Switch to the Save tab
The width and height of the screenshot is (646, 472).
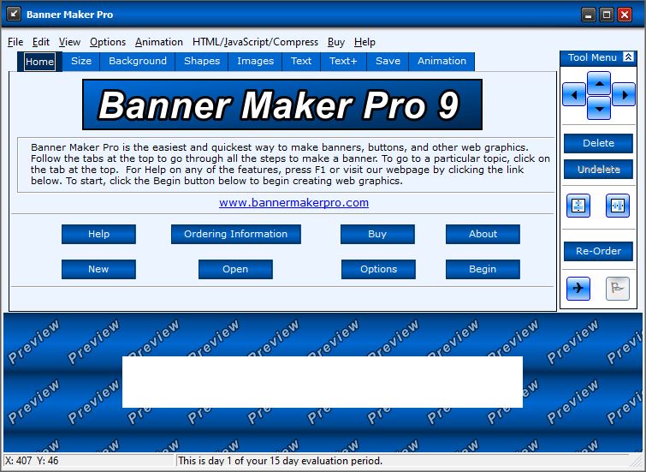[x=388, y=61]
